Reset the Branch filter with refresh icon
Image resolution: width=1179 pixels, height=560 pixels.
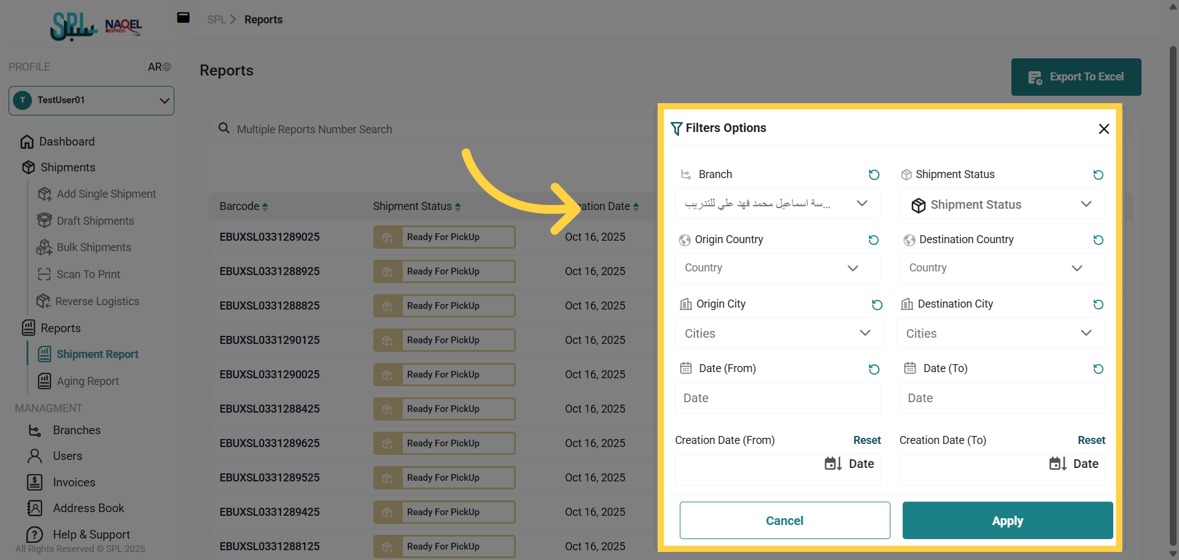click(874, 175)
